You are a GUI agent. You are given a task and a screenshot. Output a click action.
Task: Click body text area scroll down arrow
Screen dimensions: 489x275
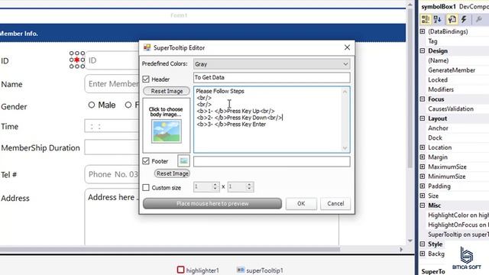coord(345,148)
